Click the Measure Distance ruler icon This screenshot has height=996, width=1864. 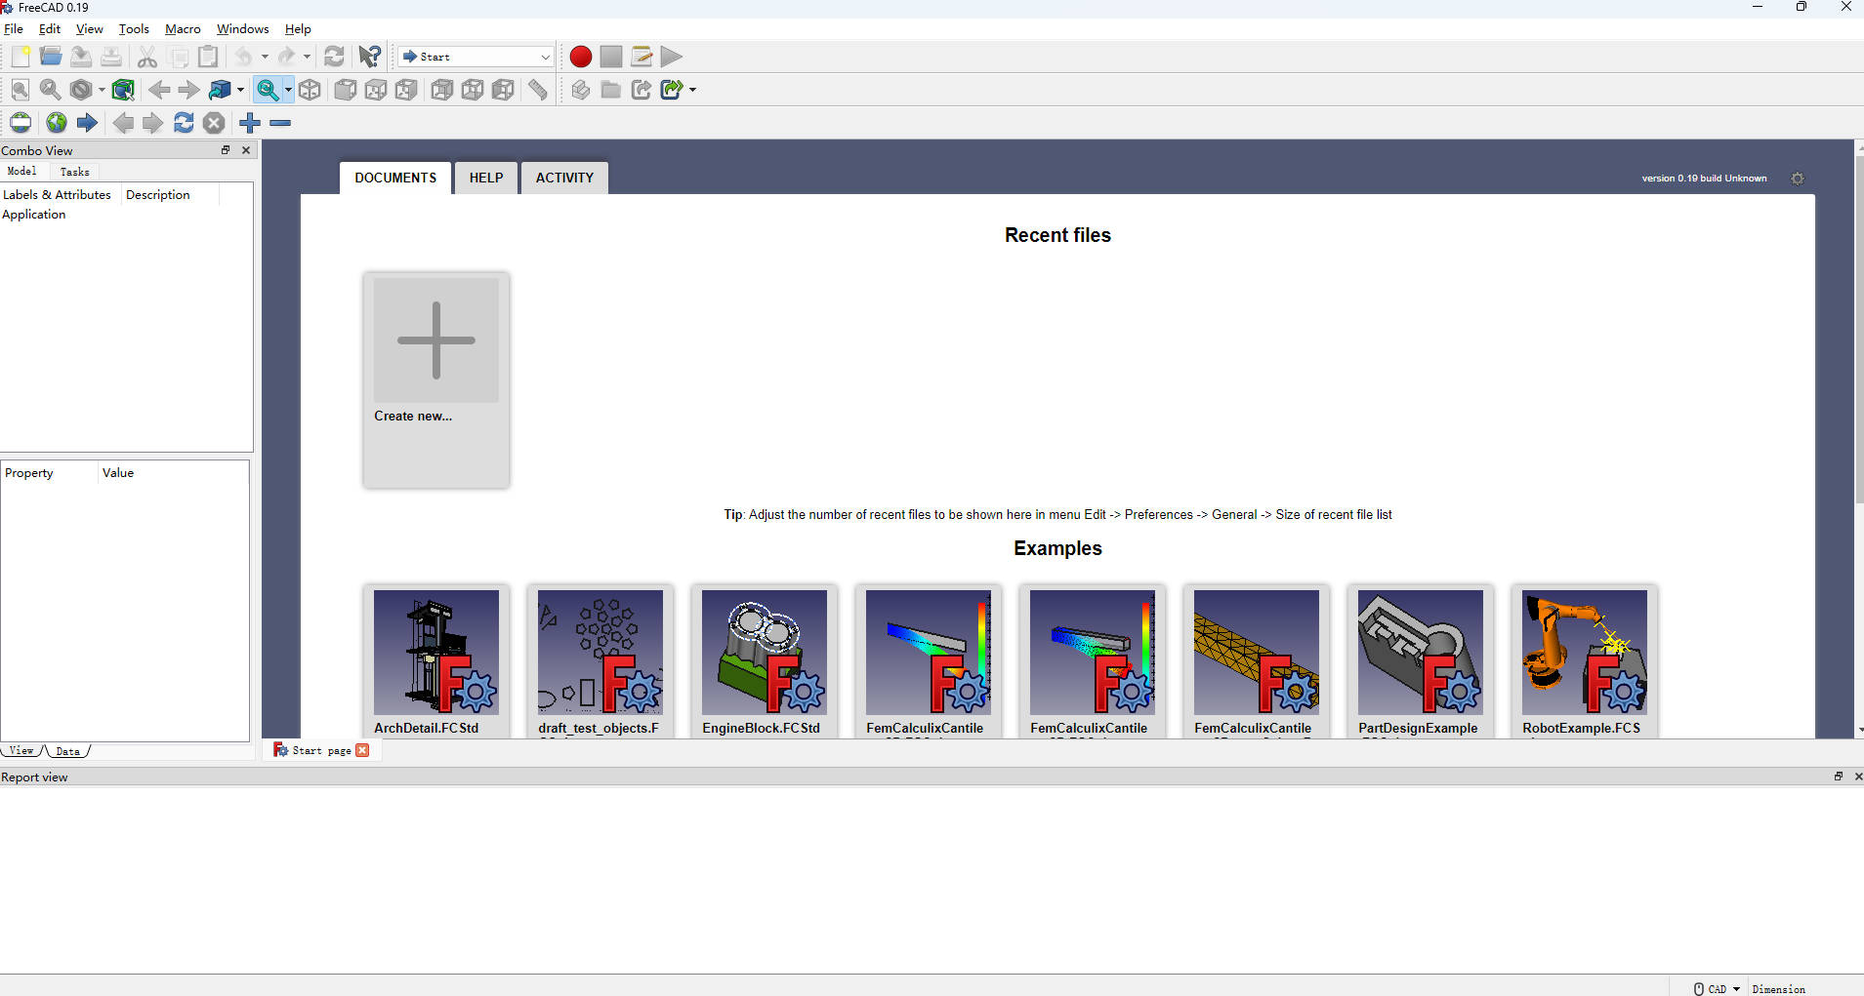pos(538,90)
